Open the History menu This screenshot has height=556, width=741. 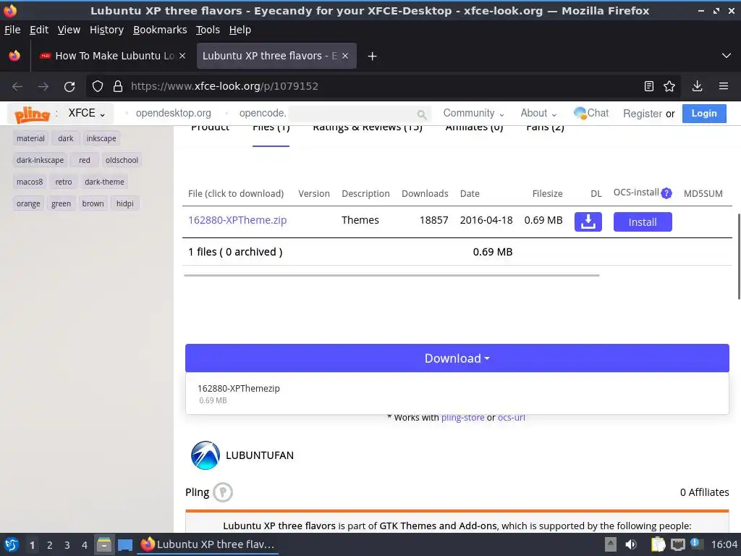(107, 30)
